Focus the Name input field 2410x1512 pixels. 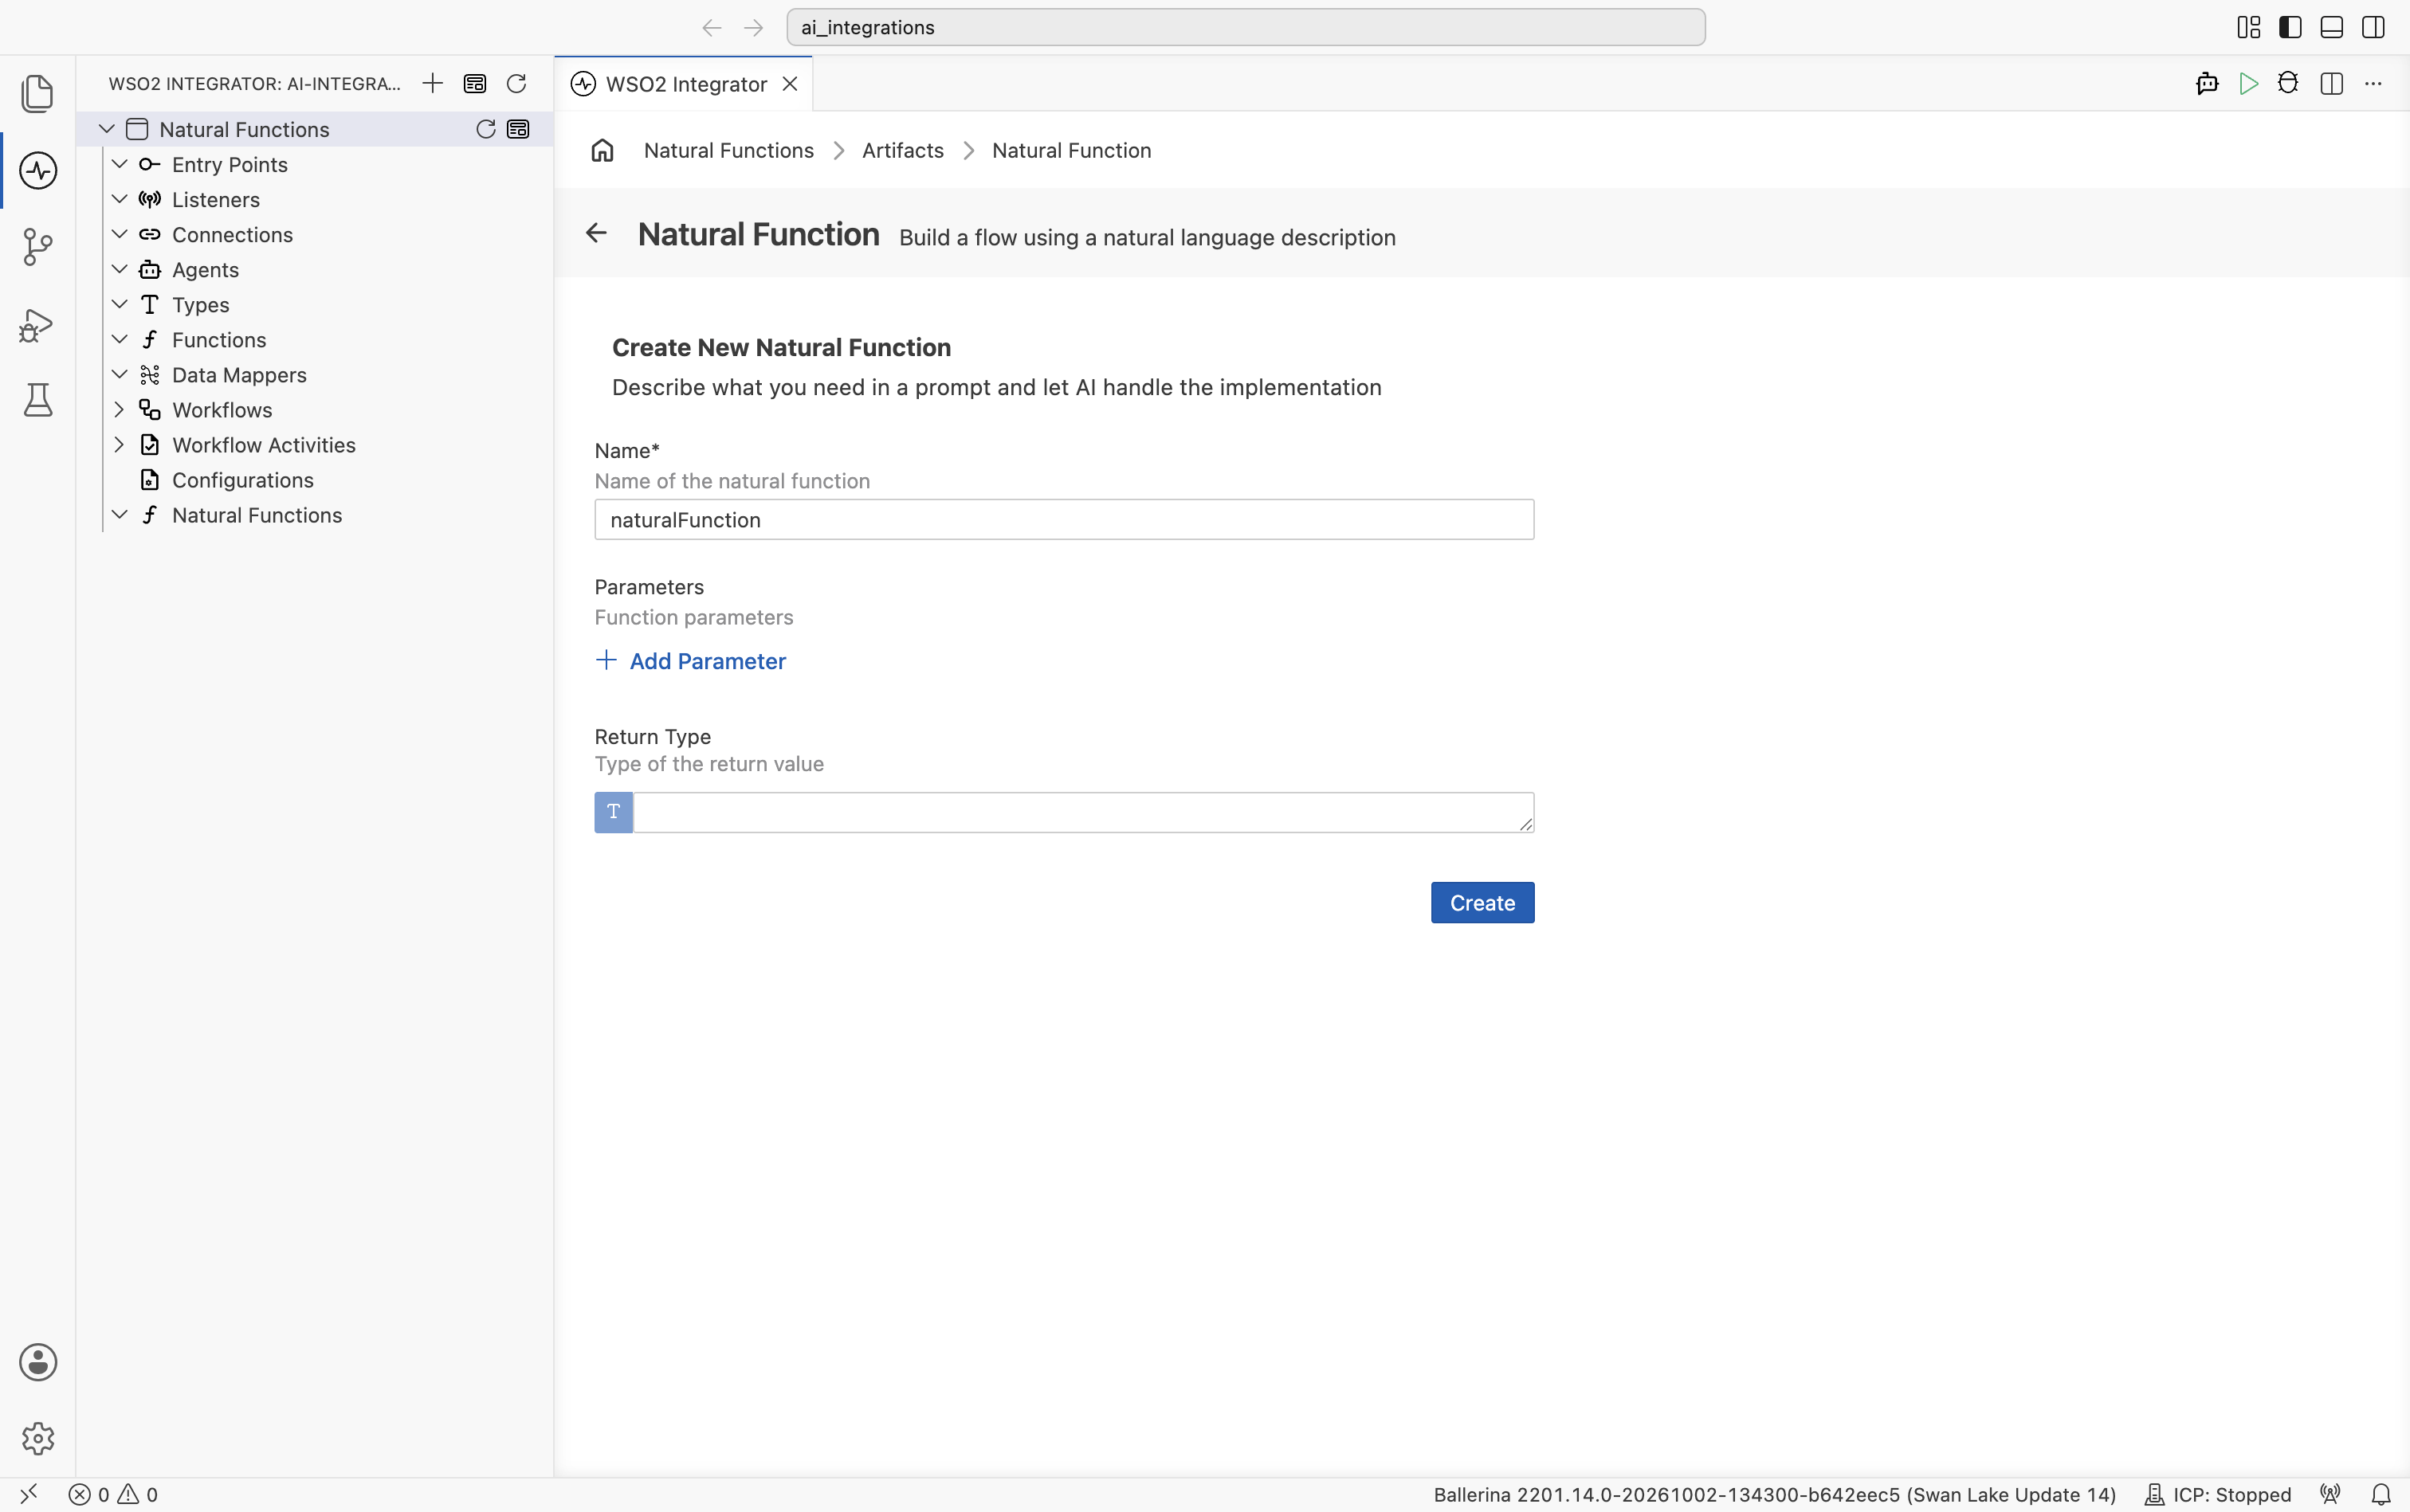[1063, 520]
